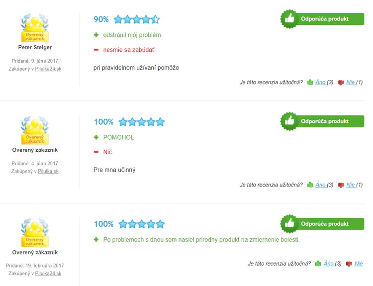The width and height of the screenshot is (373, 286).
Task: Click Overený zákazník badge above Peter Steiger
Action: (35, 28)
